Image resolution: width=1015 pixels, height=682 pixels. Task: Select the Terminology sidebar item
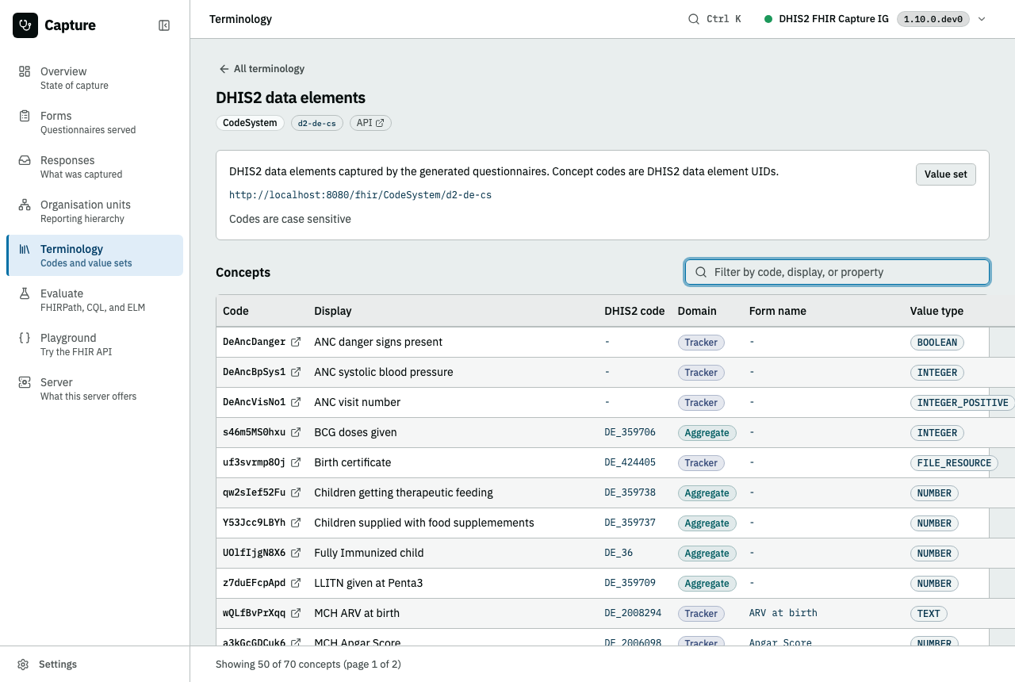pos(94,255)
